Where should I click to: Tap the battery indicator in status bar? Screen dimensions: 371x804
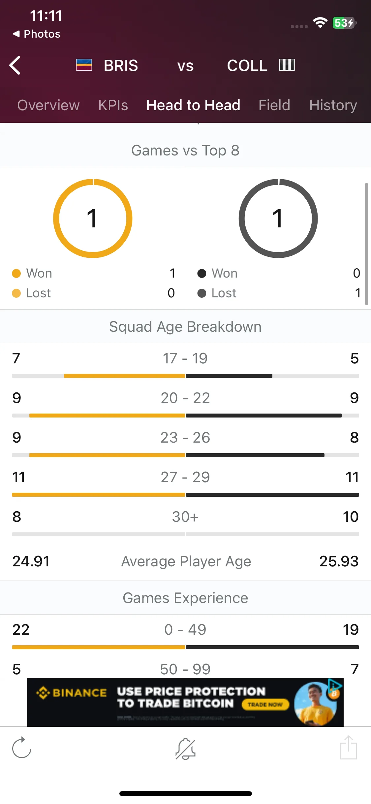click(x=344, y=23)
